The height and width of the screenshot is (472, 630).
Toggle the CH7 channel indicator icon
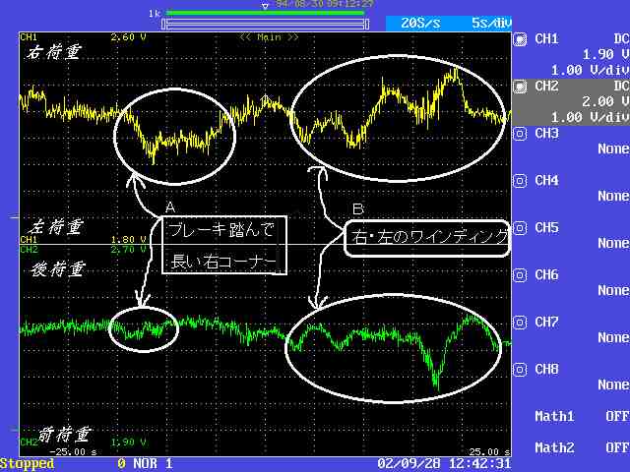520,323
